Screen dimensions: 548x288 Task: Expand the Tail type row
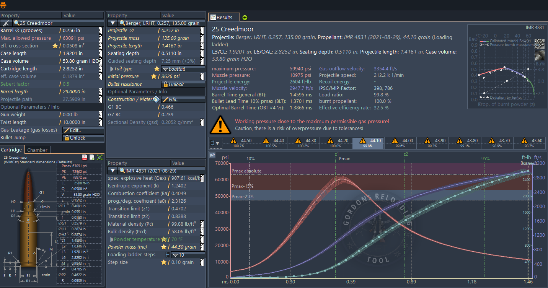tap(111, 69)
